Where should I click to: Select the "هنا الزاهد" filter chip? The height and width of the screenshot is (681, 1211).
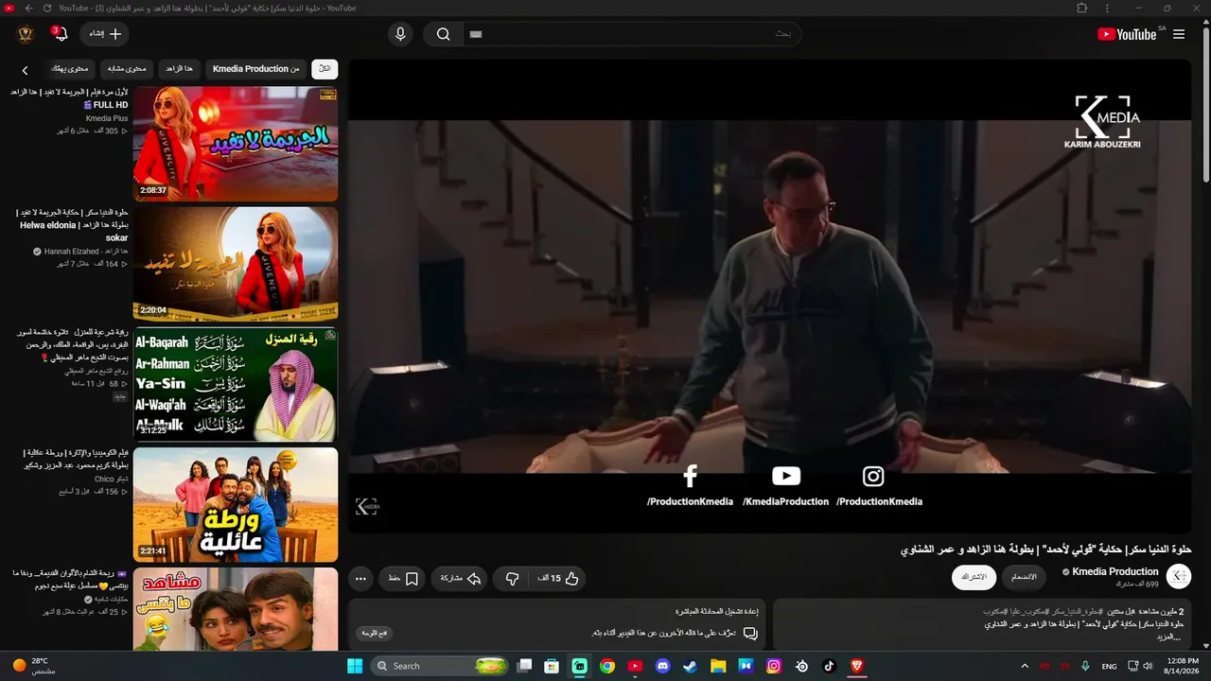[x=179, y=69]
